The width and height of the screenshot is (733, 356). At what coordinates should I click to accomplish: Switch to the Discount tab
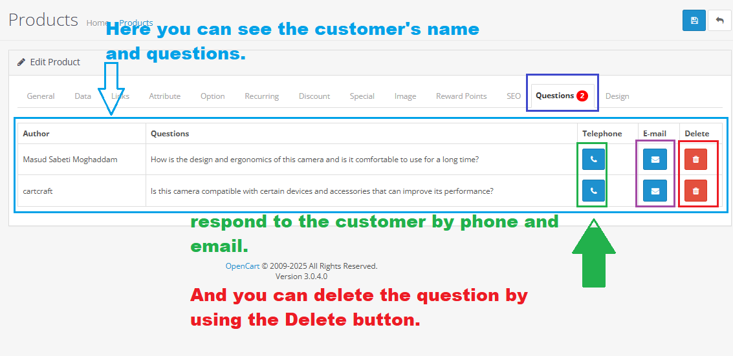(314, 96)
